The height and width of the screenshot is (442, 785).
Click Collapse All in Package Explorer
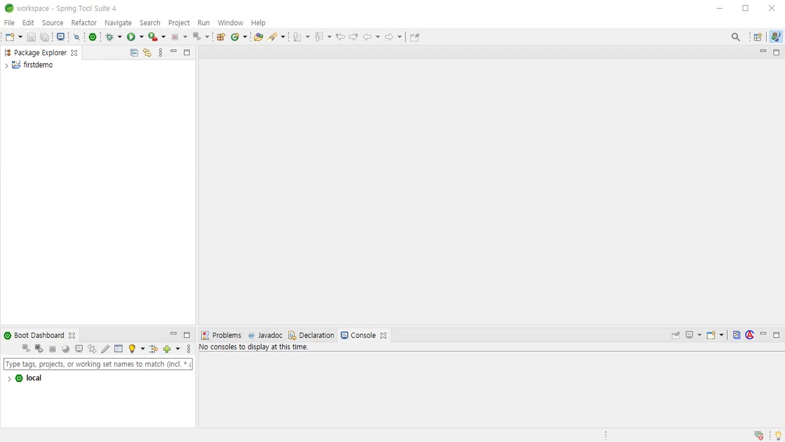134,53
